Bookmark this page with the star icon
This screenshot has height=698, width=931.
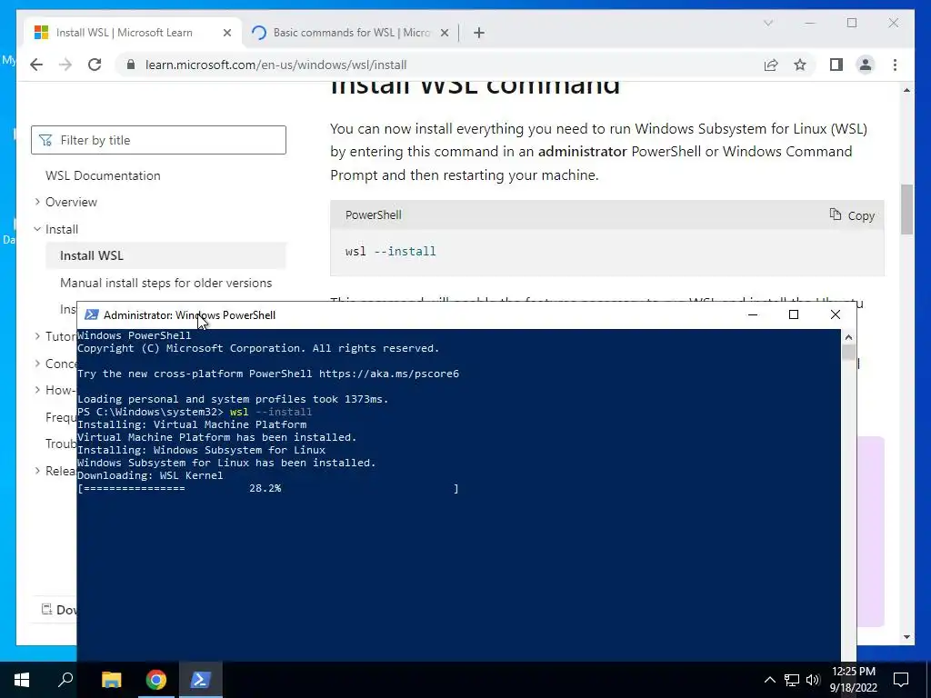800,65
